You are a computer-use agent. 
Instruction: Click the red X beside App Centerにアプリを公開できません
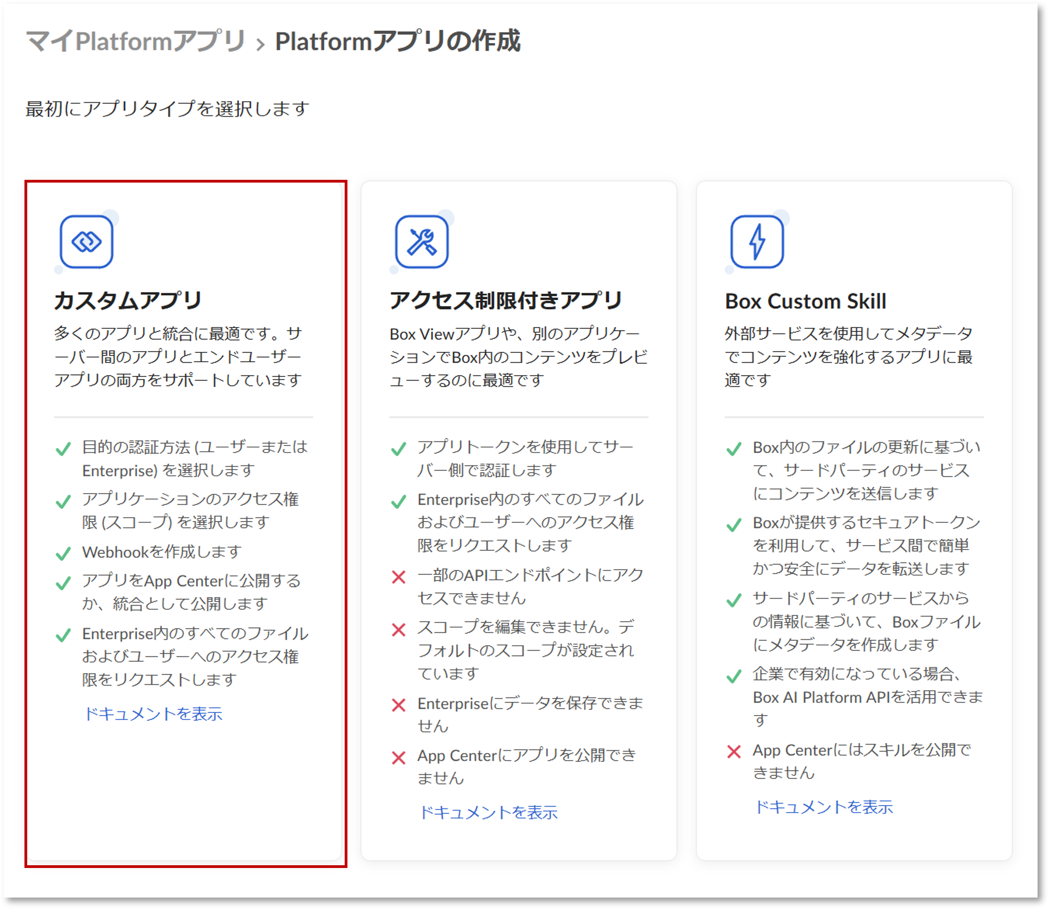399,757
